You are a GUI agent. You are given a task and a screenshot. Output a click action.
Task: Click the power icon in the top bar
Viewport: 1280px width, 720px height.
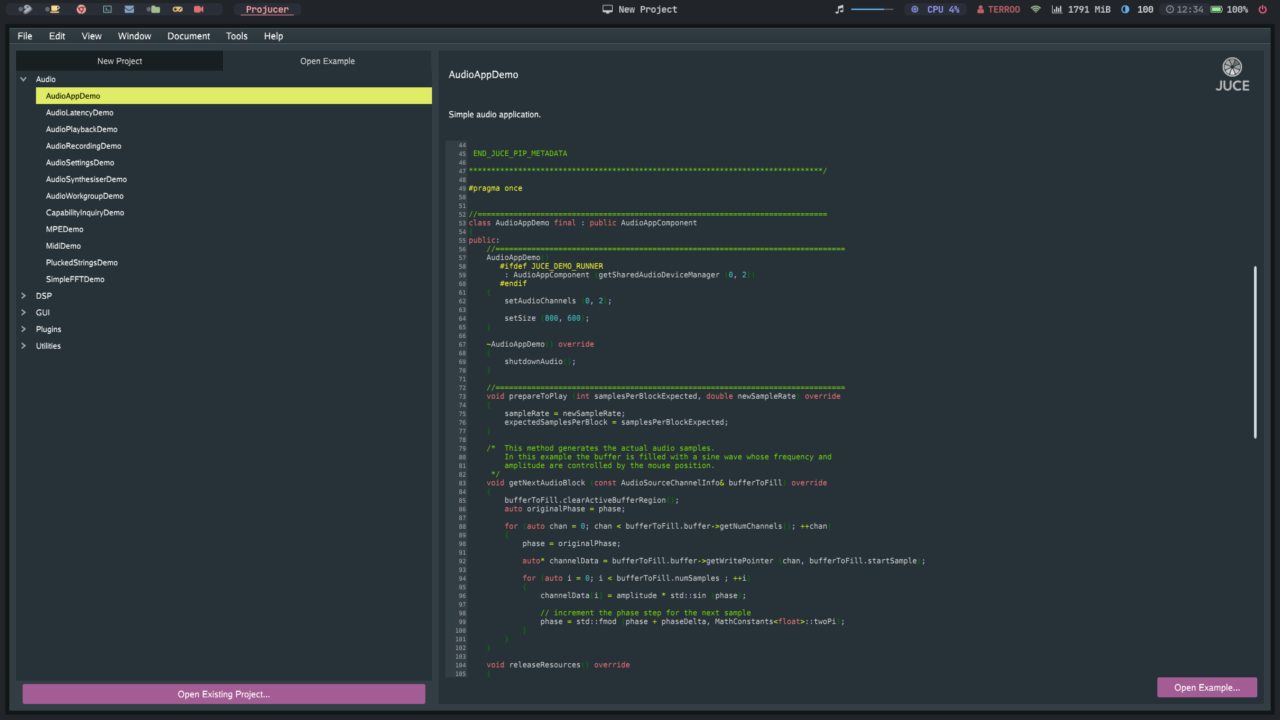(x=1263, y=9)
